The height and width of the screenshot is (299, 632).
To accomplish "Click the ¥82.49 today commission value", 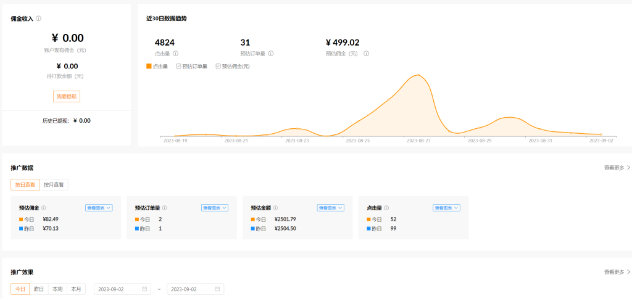I will [x=51, y=219].
